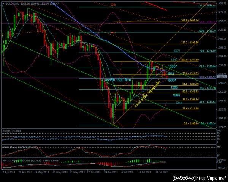Click the '17 Apr 2013' date label
Image resolution: width=228 pixels, height=182 pixels.
[x=8, y=172]
